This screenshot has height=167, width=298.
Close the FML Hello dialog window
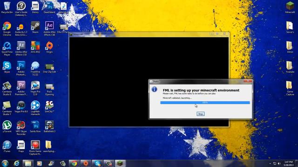point(248,81)
